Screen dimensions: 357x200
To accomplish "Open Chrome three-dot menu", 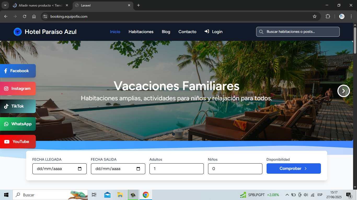I will [x=351, y=16].
